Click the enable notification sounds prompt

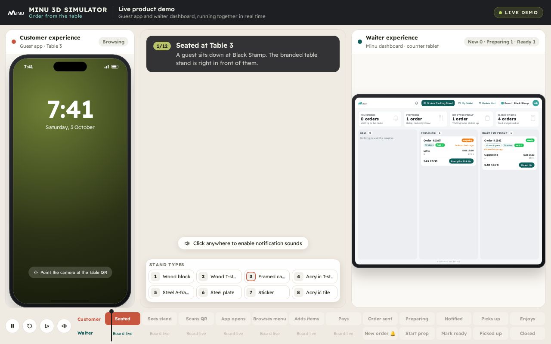(243, 243)
